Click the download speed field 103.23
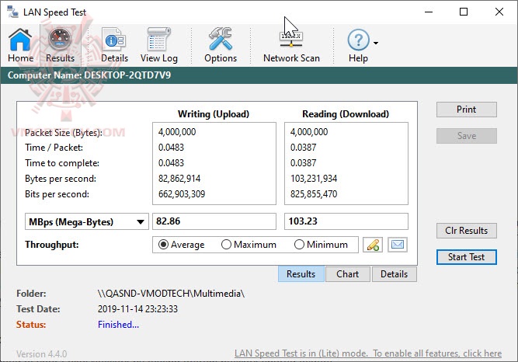 [x=346, y=221]
